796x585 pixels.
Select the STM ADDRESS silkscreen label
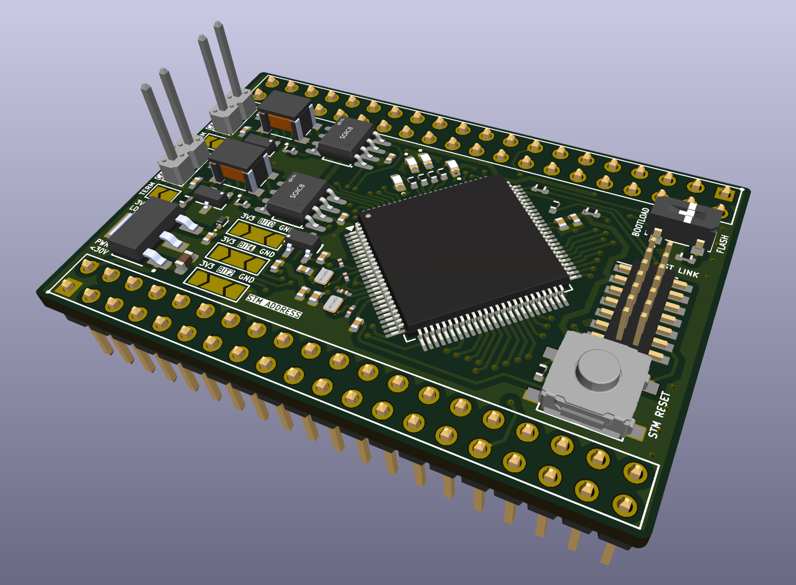(274, 306)
